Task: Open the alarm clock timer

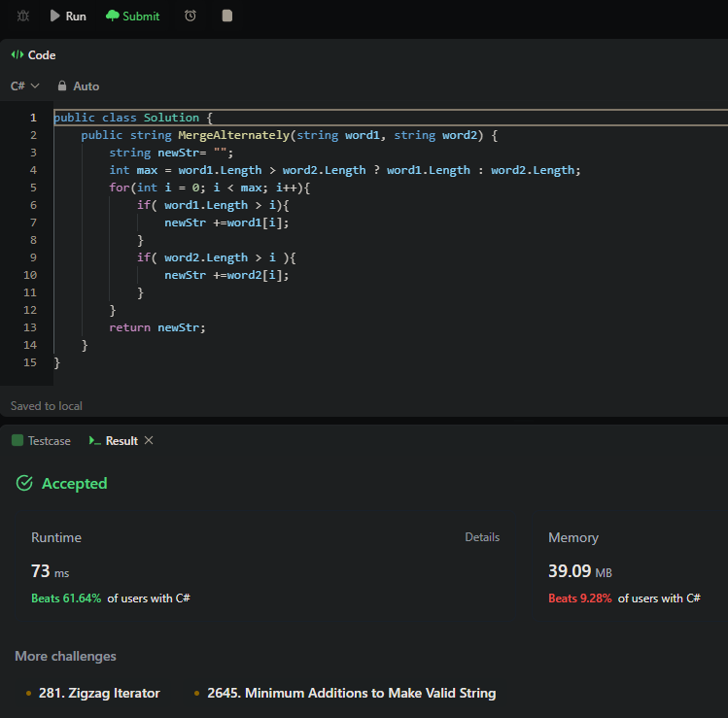Action: click(191, 17)
